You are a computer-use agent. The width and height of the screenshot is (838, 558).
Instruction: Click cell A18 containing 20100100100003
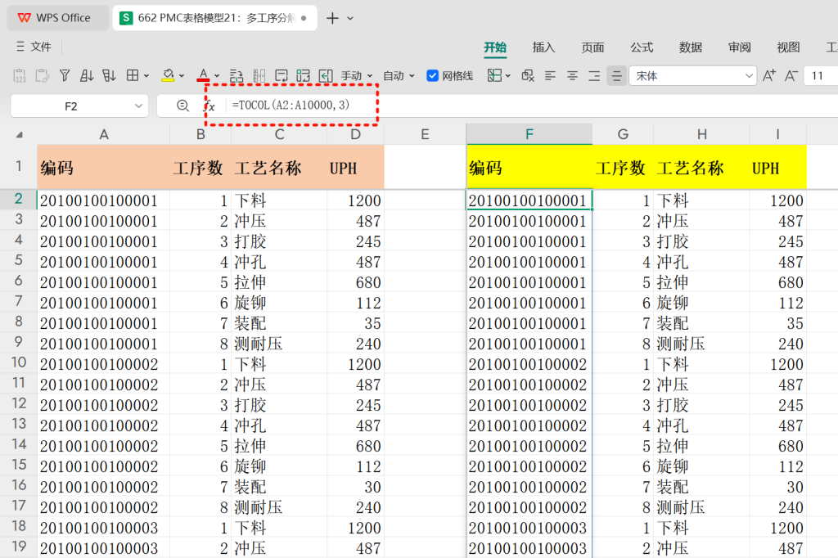[x=104, y=528]
